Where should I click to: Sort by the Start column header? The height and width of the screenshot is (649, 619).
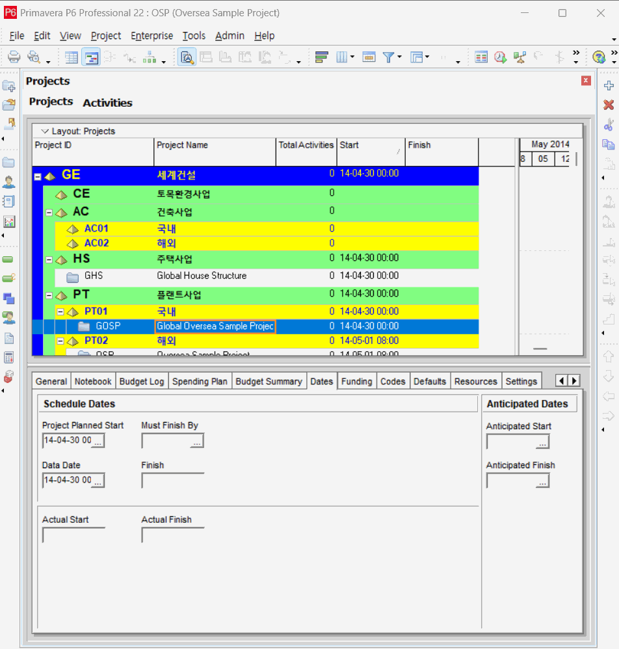coord(371,152)
